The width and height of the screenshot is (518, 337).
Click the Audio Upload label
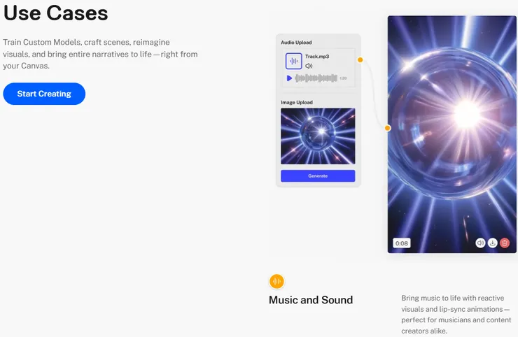coord(296,43)
